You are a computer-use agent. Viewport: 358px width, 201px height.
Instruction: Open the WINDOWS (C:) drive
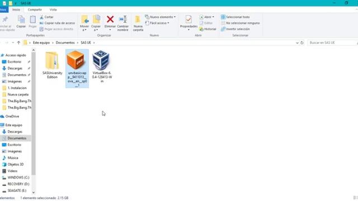(18, 178)
